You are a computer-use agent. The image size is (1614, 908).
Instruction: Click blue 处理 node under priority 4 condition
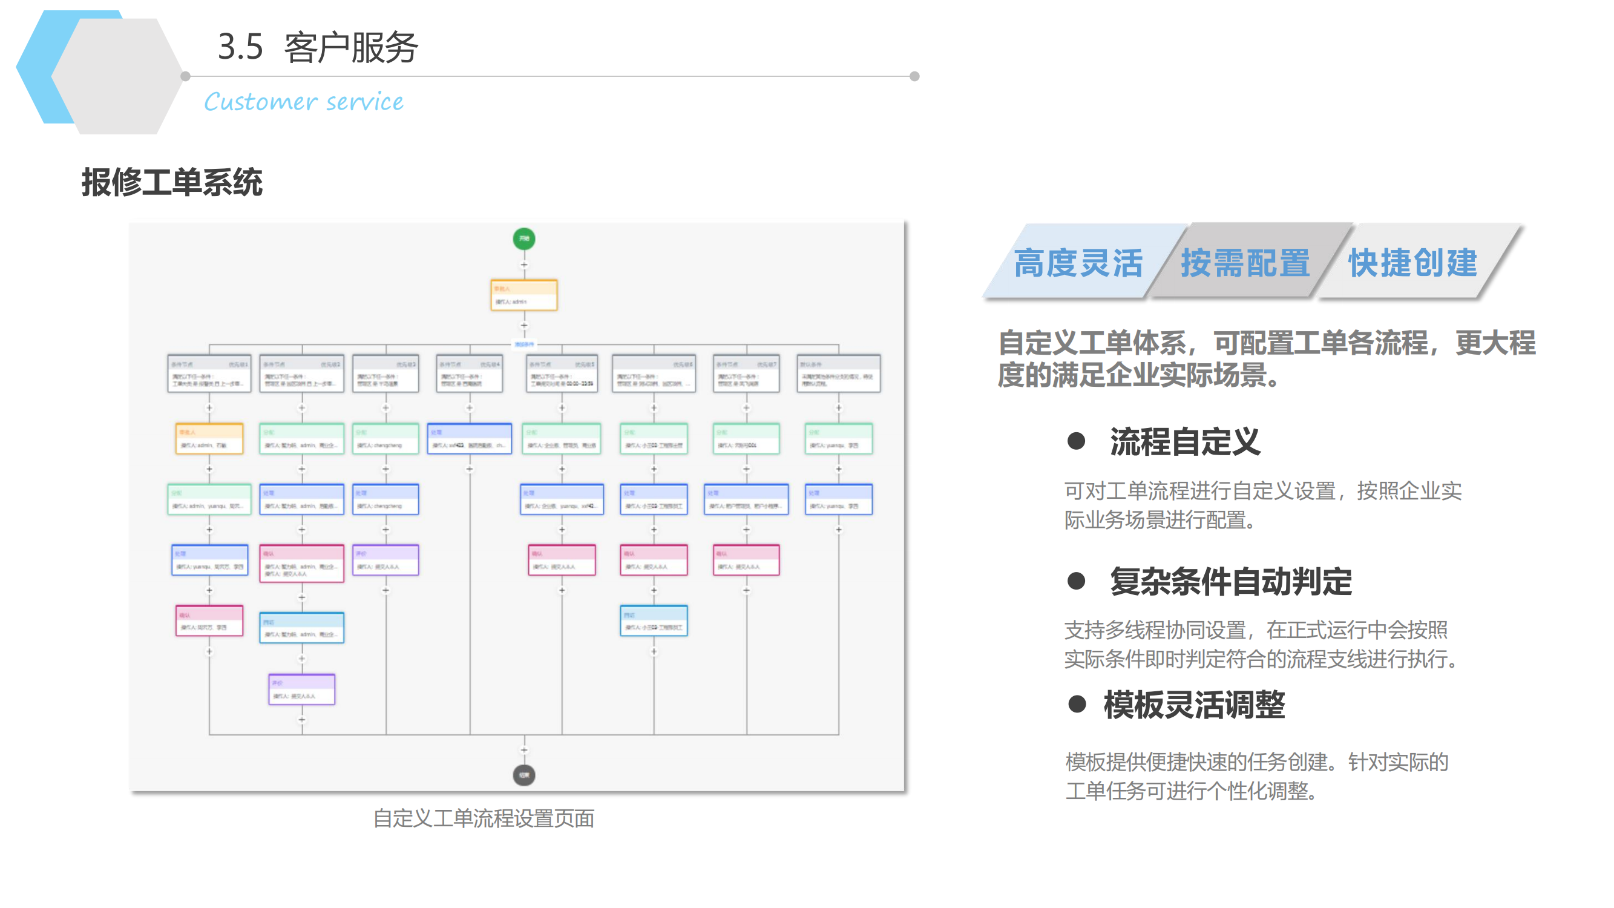pos(469,439)
